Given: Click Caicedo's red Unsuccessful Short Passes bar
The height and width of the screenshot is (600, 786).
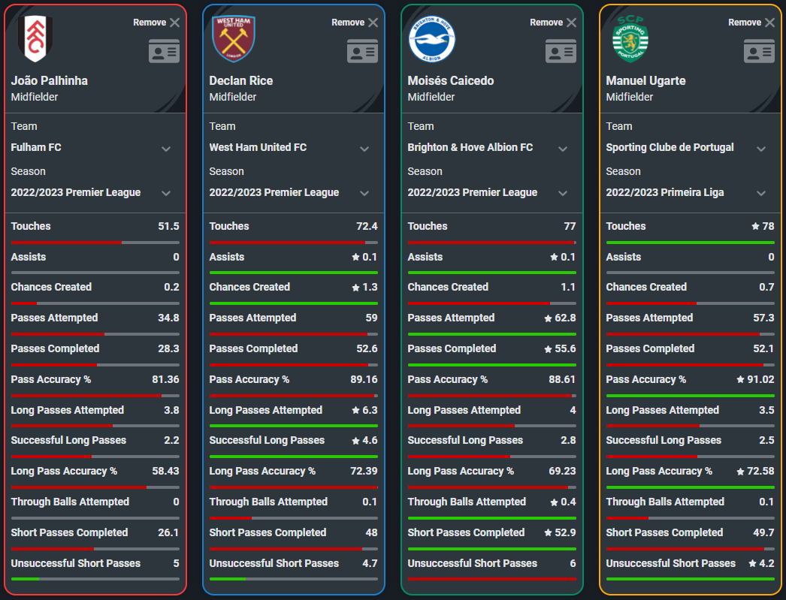Looking at the screenshot, I should [491, 579].
